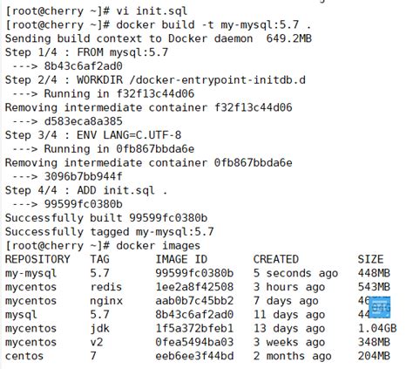The image size is (413, 369).
Task: Click the nginx tag in images list
Action: [x=106, y=301]
